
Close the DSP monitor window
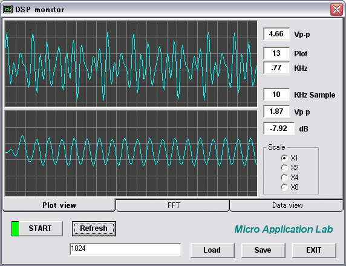336,9
